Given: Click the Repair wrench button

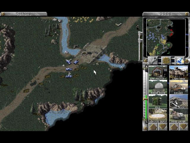Looking at the screenshot, I should point(153,60).
